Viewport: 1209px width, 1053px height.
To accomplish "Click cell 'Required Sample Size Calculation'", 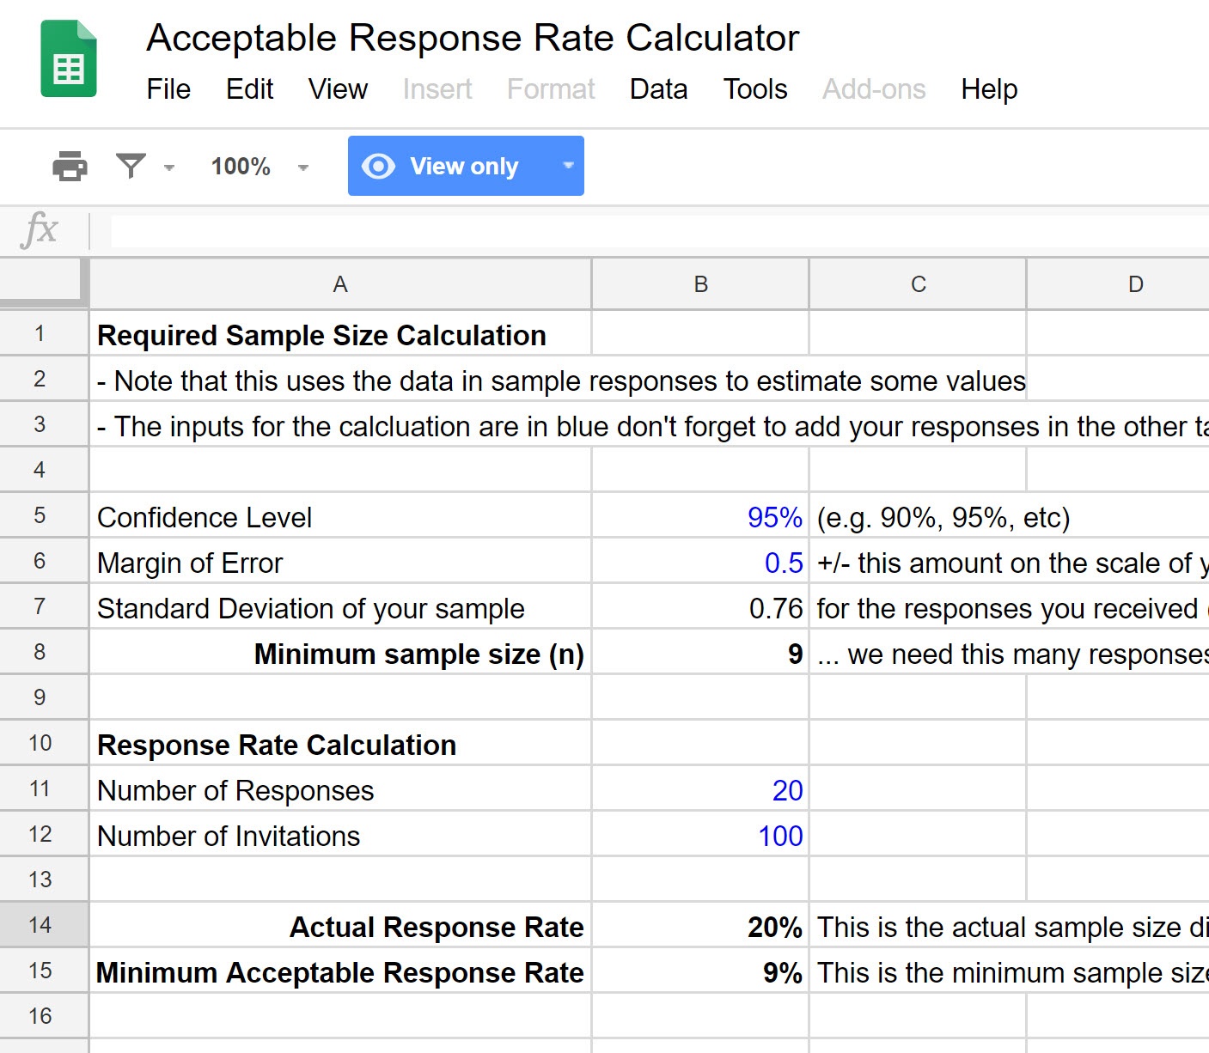I will [x=340, y=333].
